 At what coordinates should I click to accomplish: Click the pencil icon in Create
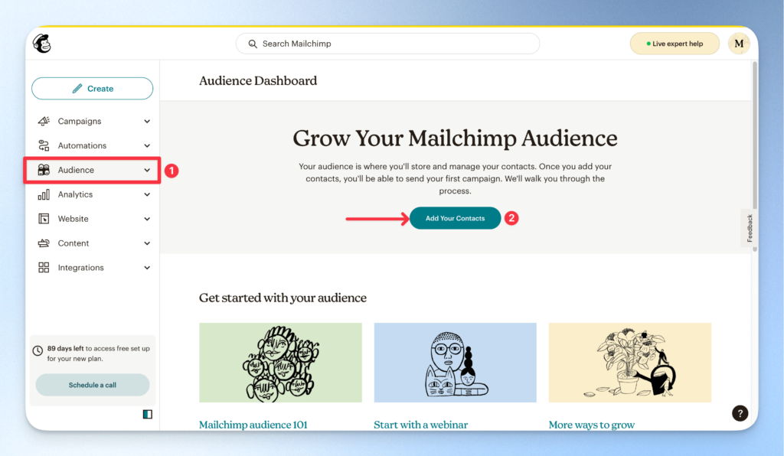point(77,89)
